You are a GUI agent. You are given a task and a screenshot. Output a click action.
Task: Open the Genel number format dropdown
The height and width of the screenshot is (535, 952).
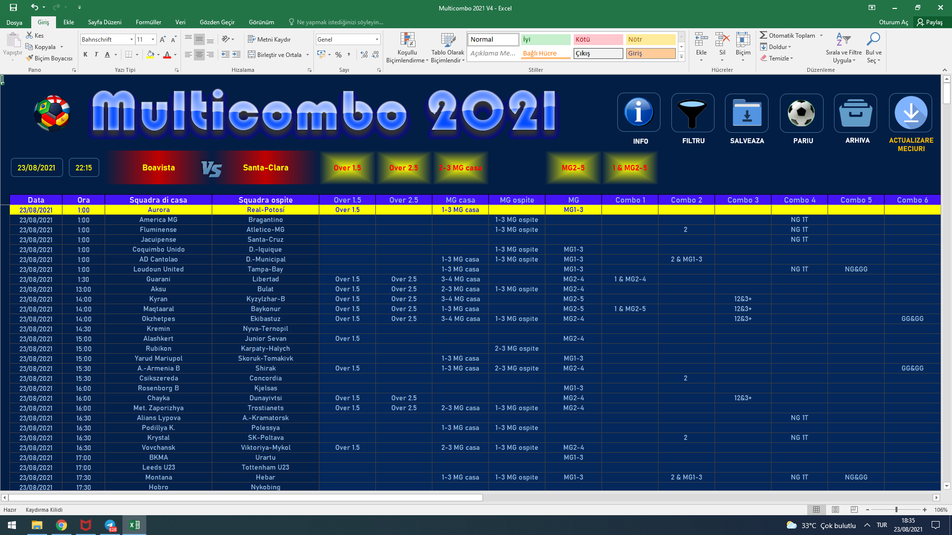[x=377, y=39]
